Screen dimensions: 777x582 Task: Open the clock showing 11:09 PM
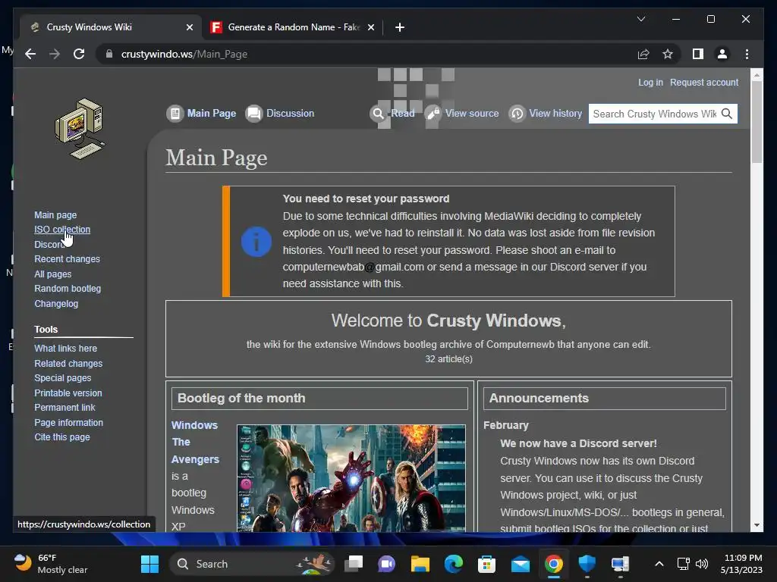[741, 564]
